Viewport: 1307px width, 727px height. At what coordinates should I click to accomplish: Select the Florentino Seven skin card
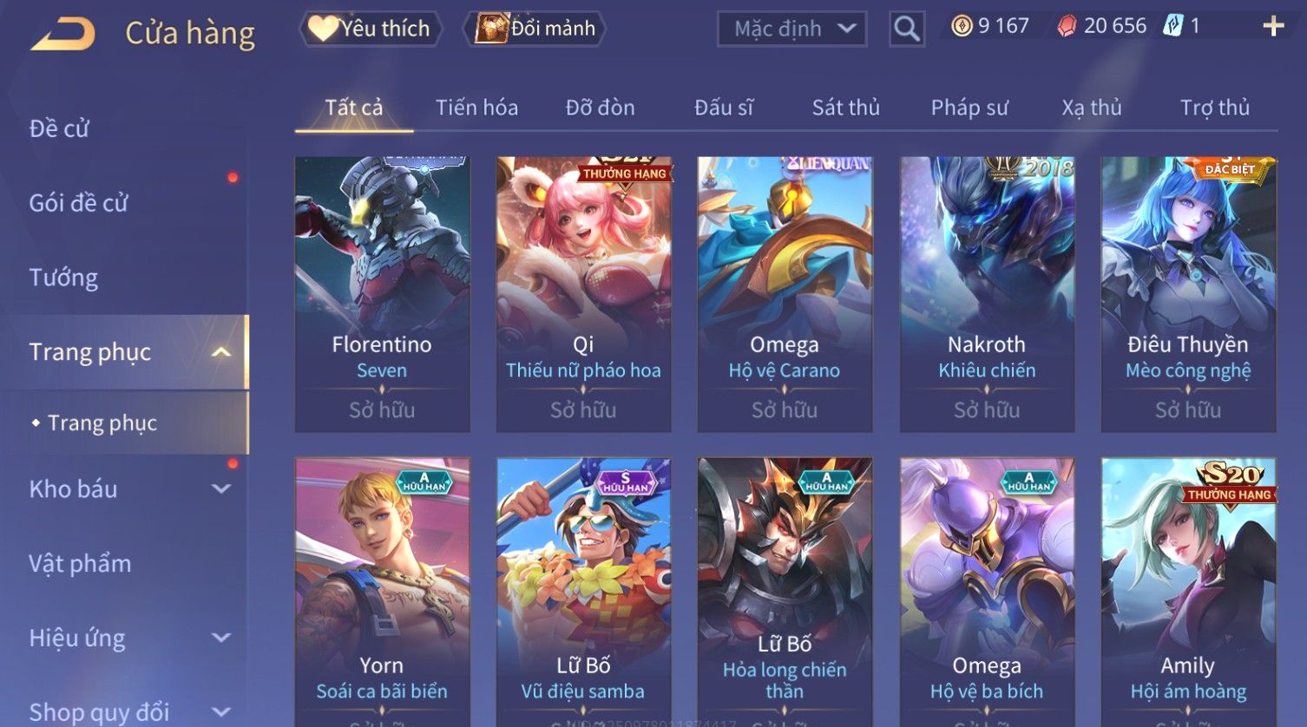tap(382, 294)
